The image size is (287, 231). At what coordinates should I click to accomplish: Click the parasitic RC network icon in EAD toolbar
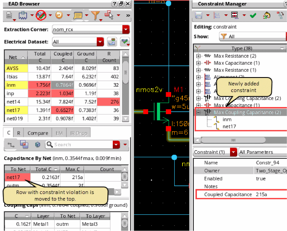[22, 16]
